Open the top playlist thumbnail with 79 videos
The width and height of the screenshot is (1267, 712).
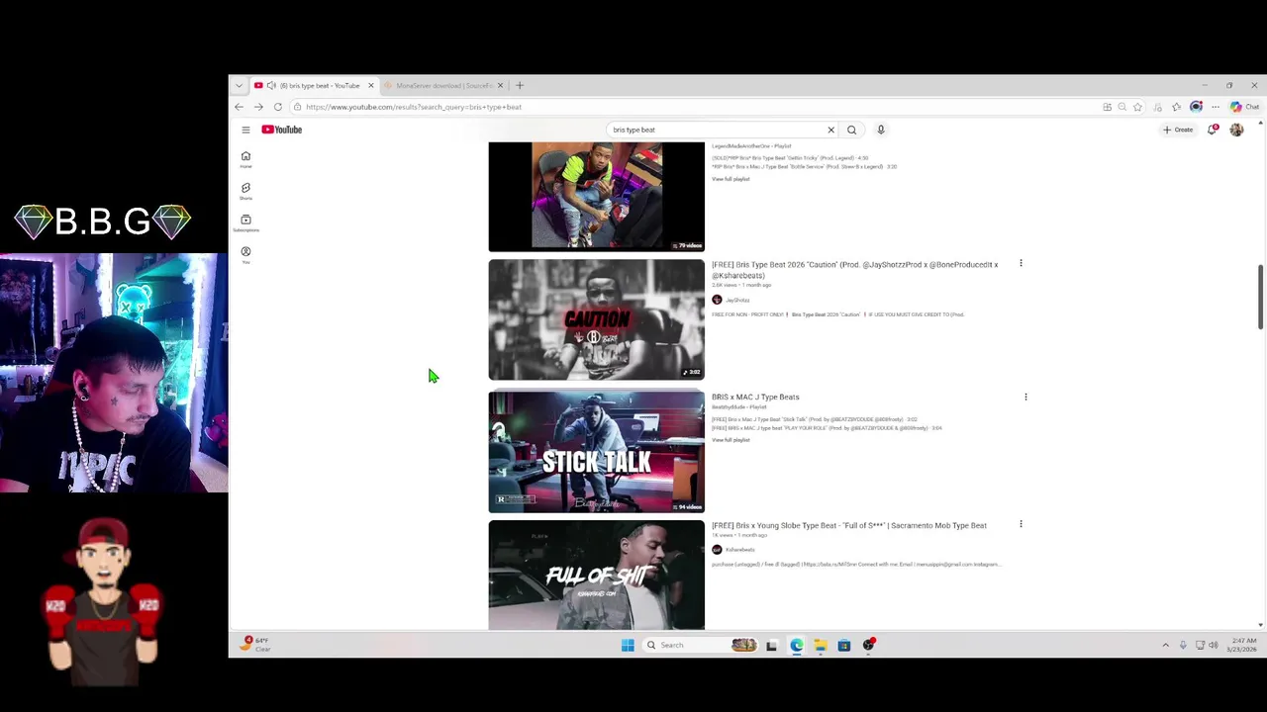[596, 197]
